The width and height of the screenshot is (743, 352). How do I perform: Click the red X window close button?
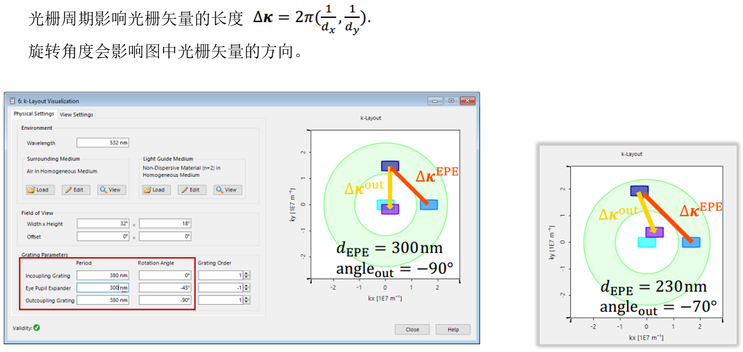pos(468,100)
